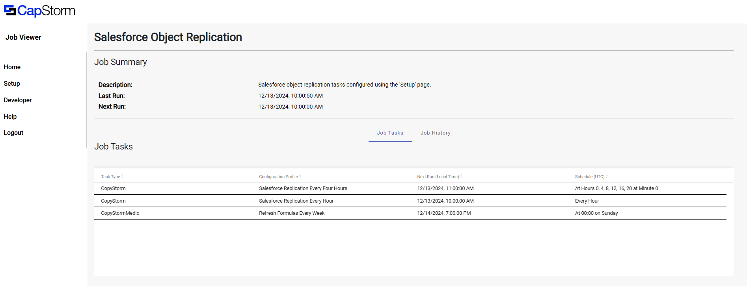
Task: Sort by Configuration Profile column arrow
Action: tap(300, 176)
